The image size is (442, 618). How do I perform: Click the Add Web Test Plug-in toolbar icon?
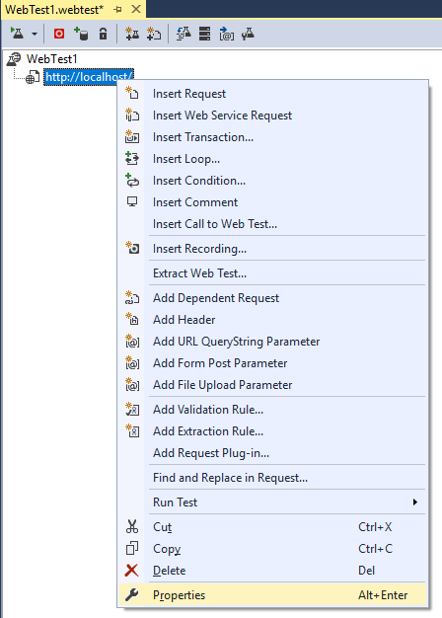(x=132, y=34)
